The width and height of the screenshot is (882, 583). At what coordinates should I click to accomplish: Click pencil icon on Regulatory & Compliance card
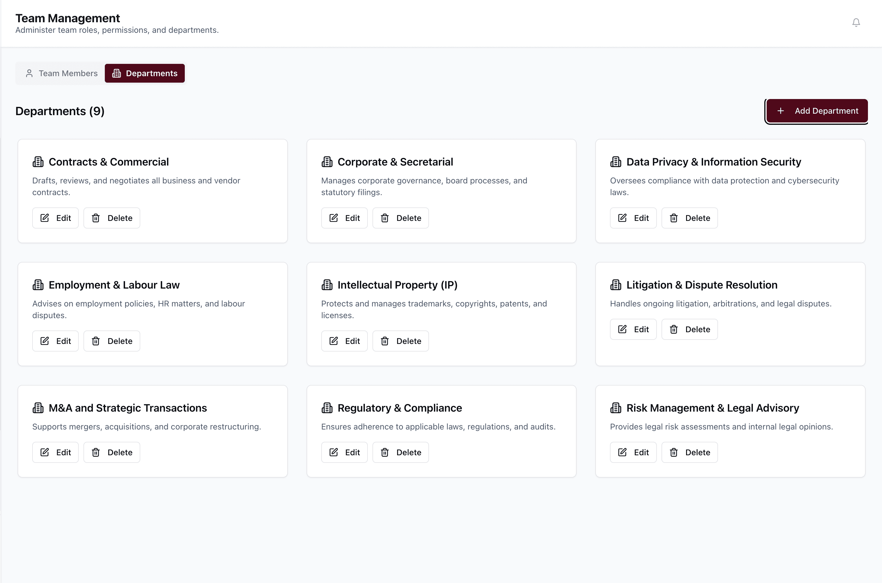[333, 452]
